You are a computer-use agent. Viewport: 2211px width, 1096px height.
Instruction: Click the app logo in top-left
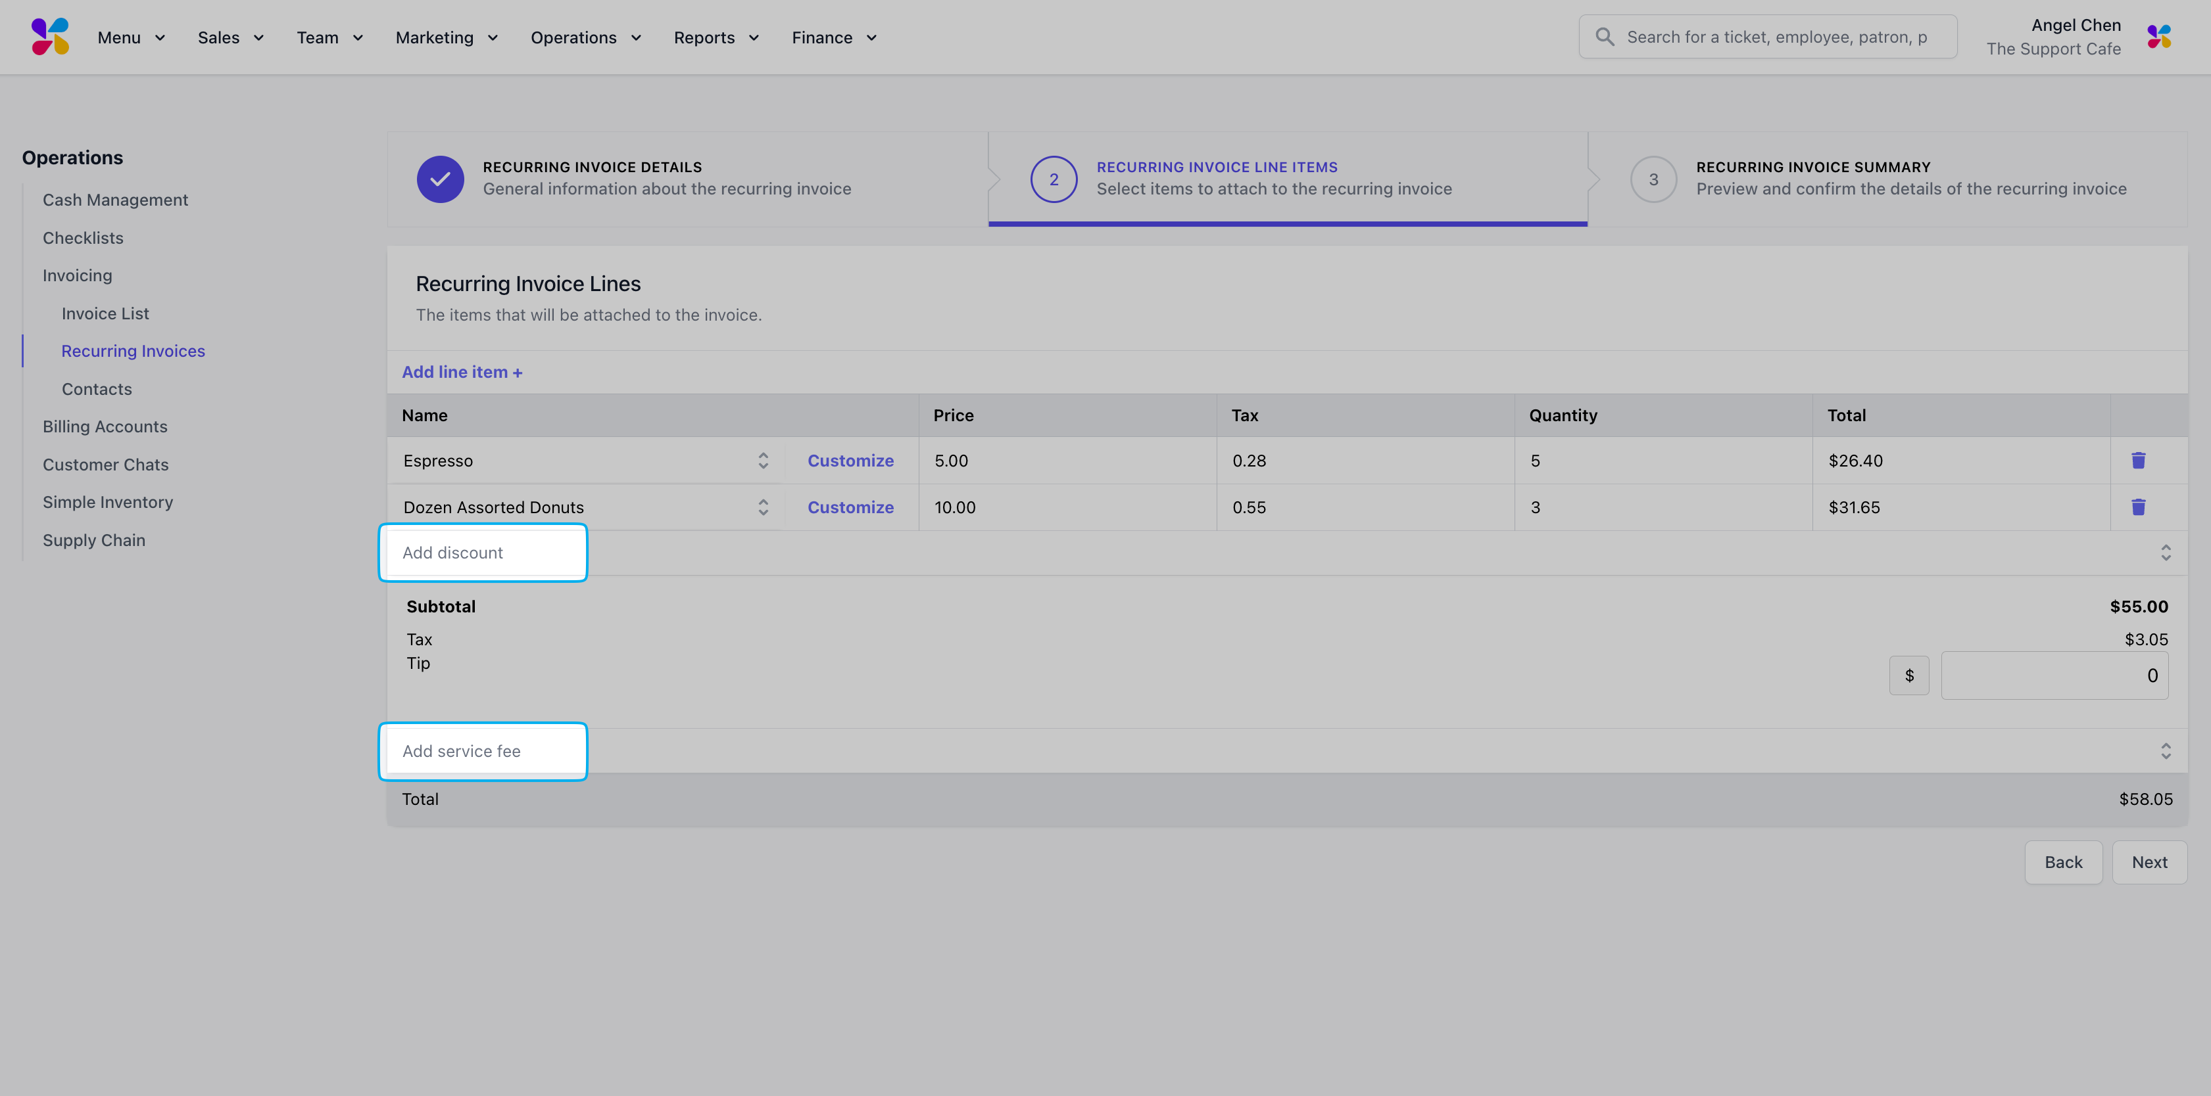pyautogui.click(x=50, y=37)
